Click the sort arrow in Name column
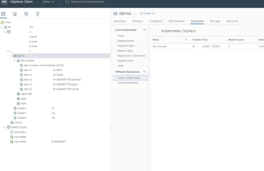Screen dimensions: 264x171 click(186, 39)
